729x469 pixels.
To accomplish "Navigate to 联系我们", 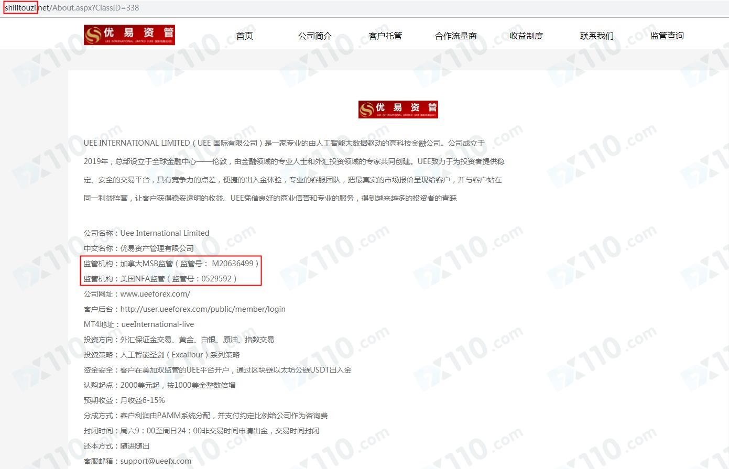I will pos(597,36).
